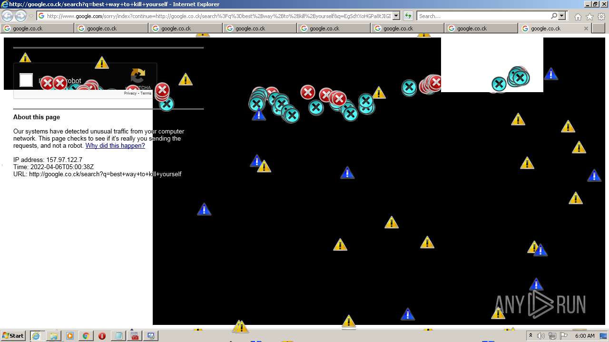Open the Favorites star icon

pyautogui.click(x=589, y=17)
